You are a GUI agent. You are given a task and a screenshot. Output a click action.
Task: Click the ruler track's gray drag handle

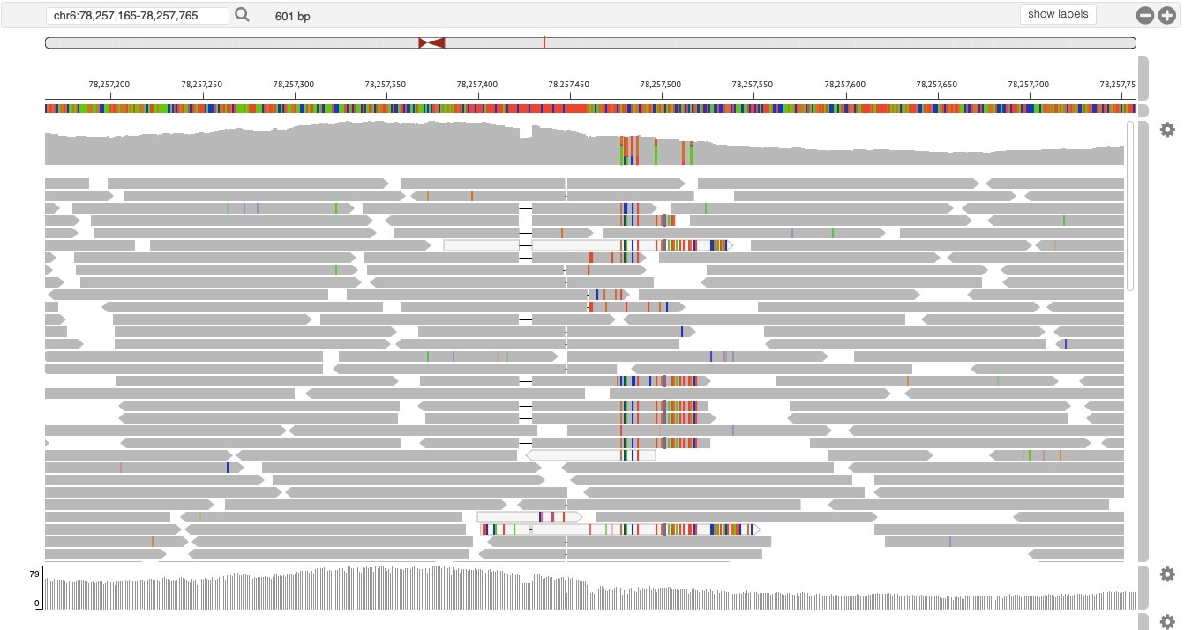(x=1143, y=79)
